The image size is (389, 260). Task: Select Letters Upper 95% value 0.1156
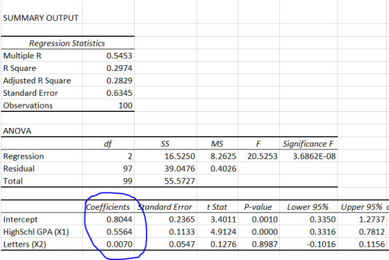372,244
